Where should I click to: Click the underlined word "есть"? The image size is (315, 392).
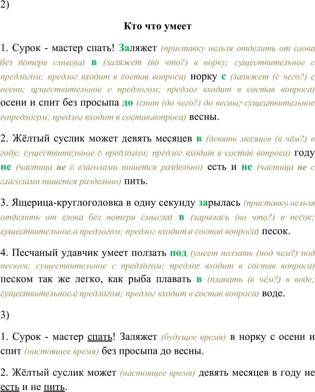[x=10, y=387]
